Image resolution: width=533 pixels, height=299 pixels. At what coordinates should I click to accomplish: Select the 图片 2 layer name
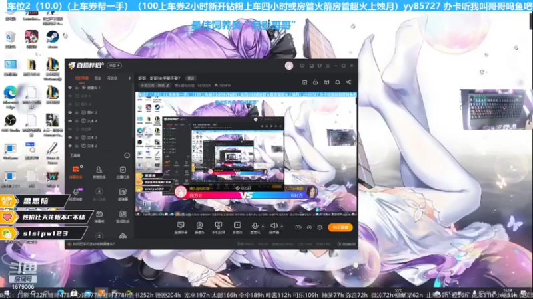click(92, 112)
